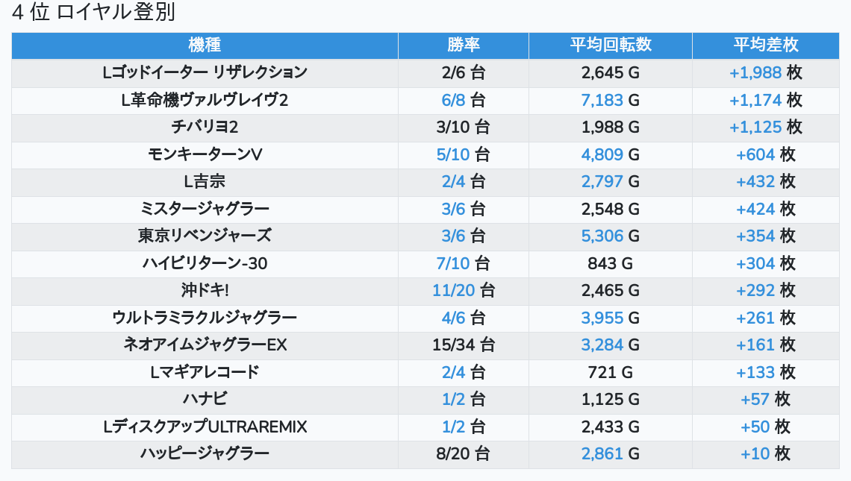
Task: Select the 平均差枚 column header
Action: point(765,45)
